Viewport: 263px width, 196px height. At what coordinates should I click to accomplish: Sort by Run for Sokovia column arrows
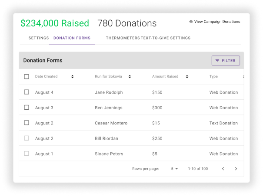[x=130, y=77]
